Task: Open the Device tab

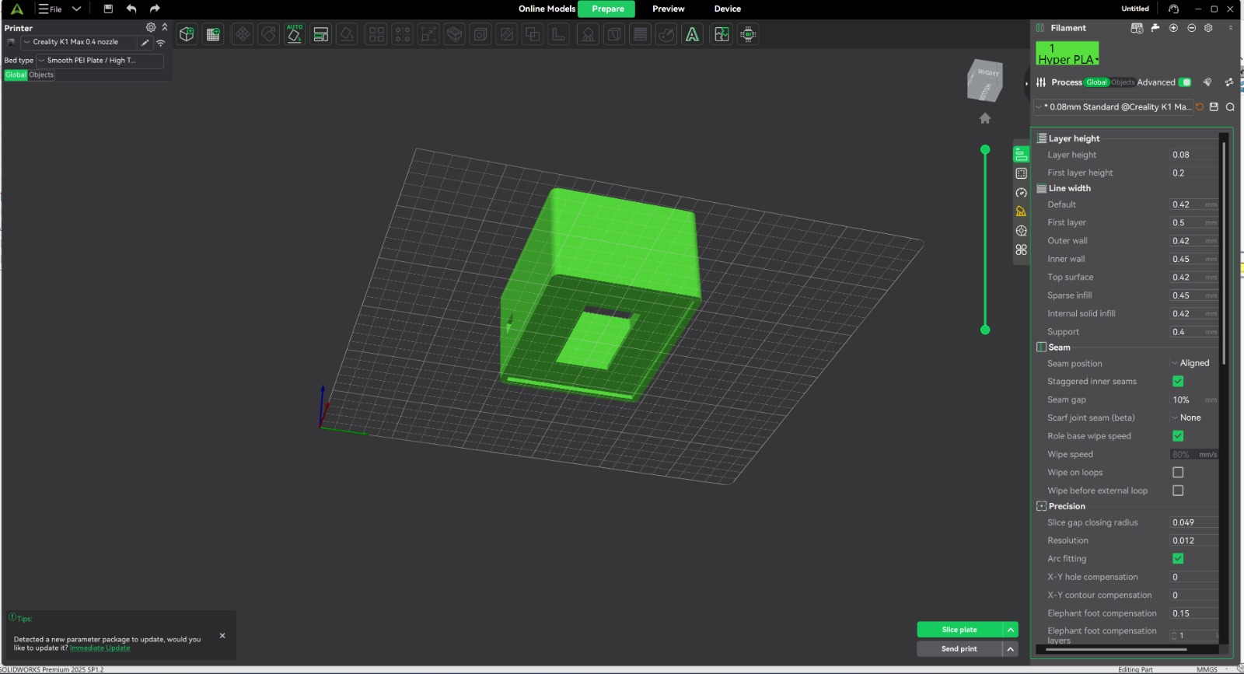Action: (x=727, y=9)
